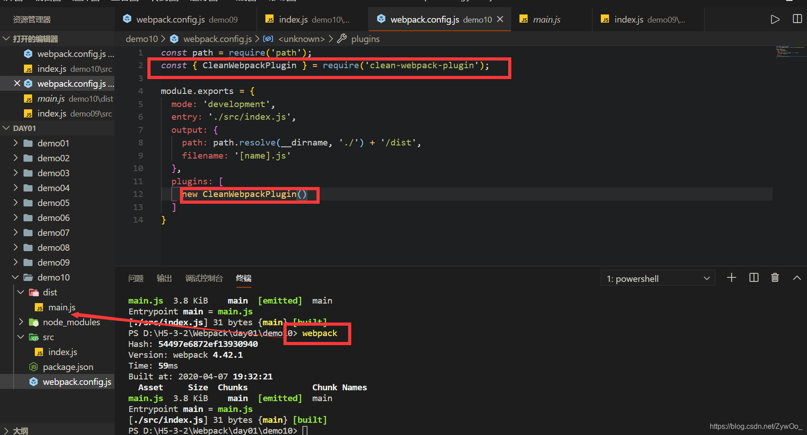Click 'development' mode value on line 5

[236, 104]
